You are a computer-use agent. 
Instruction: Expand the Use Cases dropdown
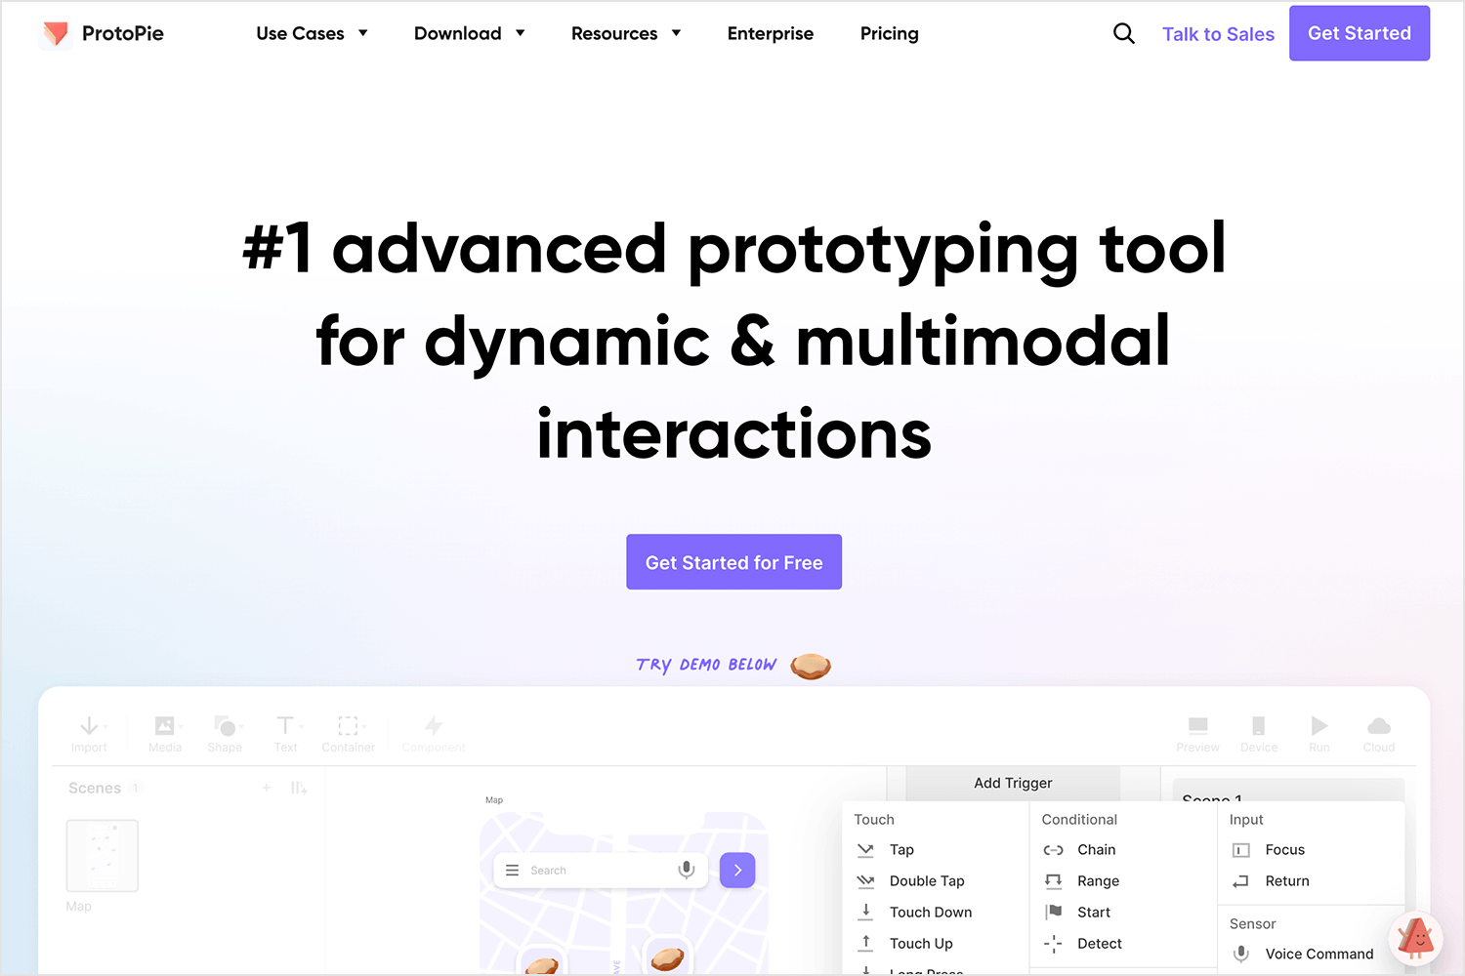[x=312, y=34]
